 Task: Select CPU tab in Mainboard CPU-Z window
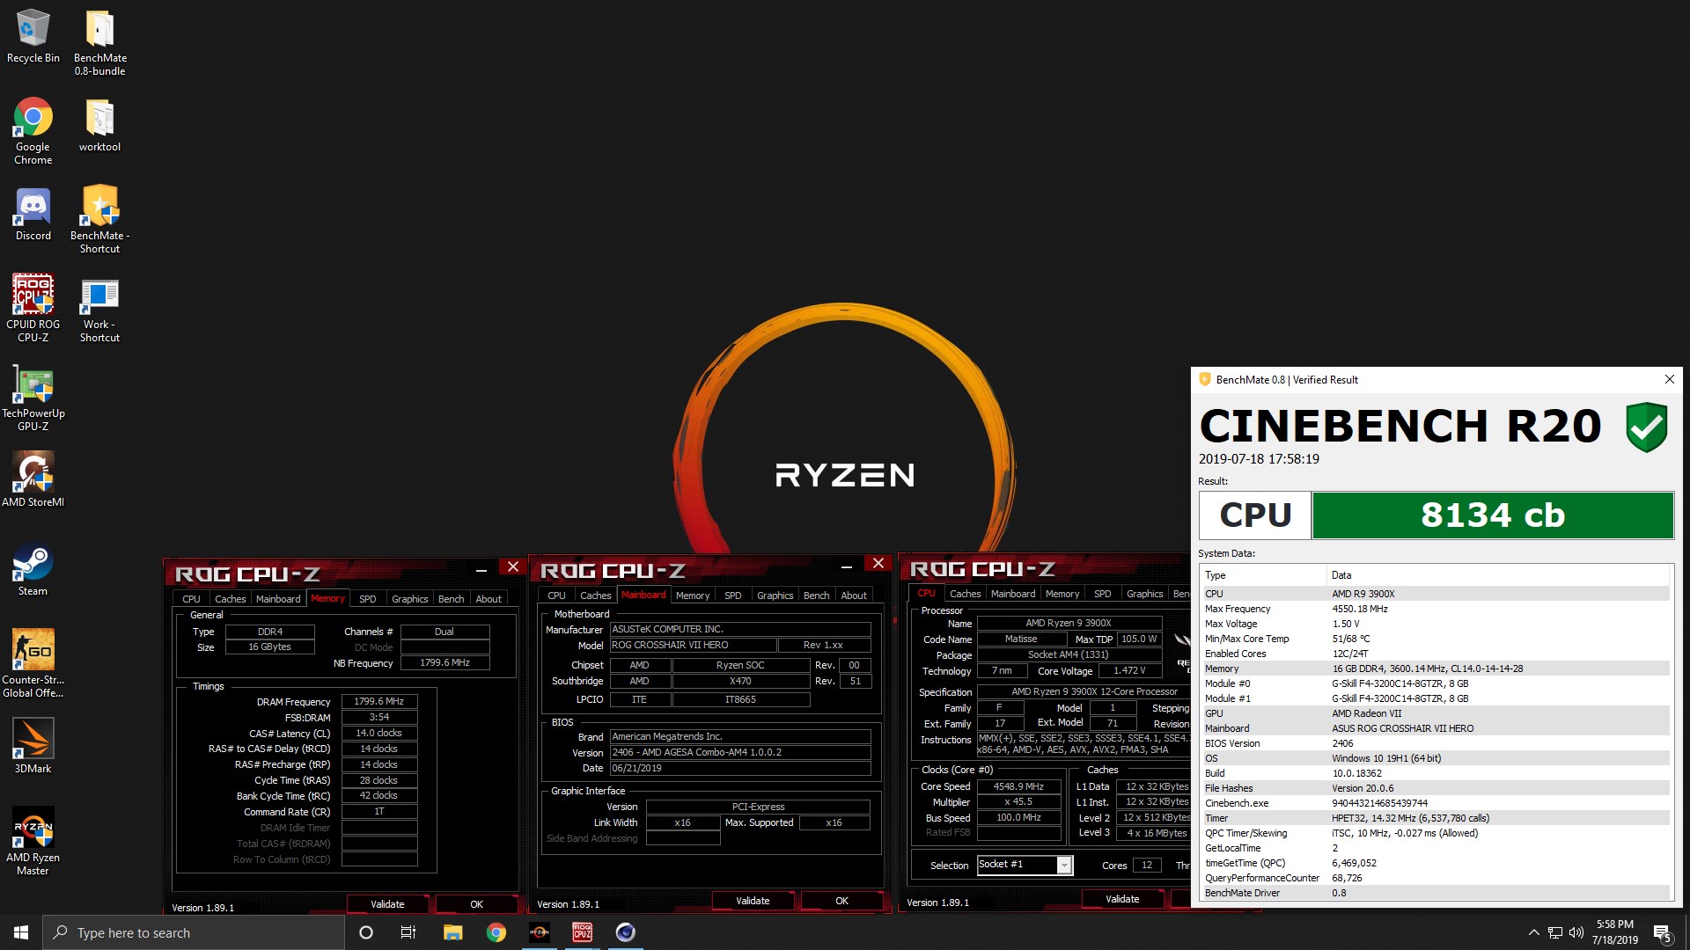556,596
